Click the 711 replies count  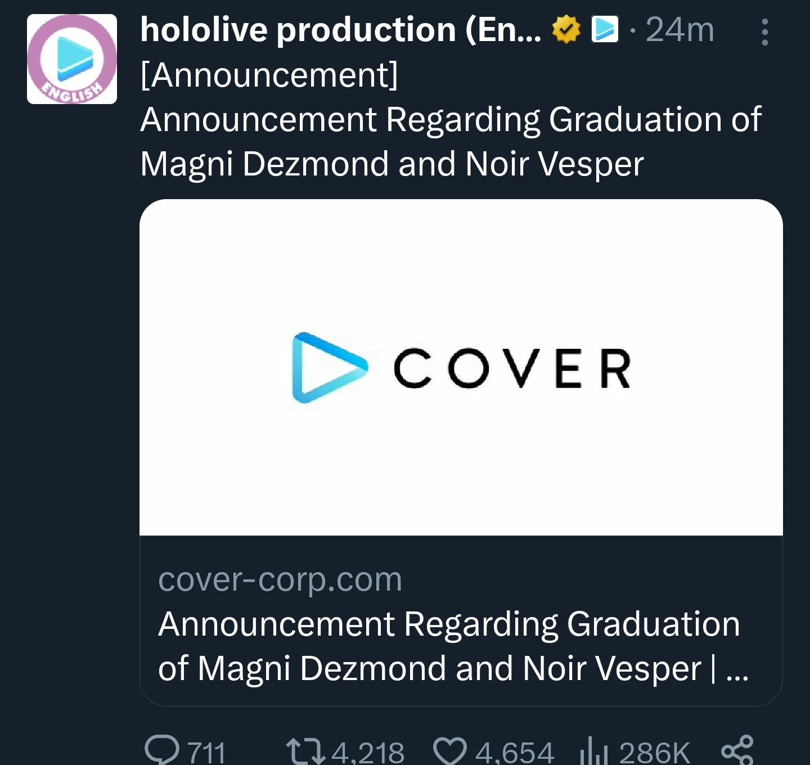[206, 752]
